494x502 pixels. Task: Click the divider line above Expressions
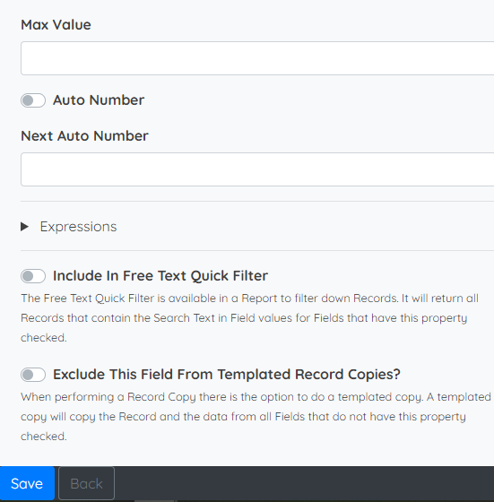257,202
